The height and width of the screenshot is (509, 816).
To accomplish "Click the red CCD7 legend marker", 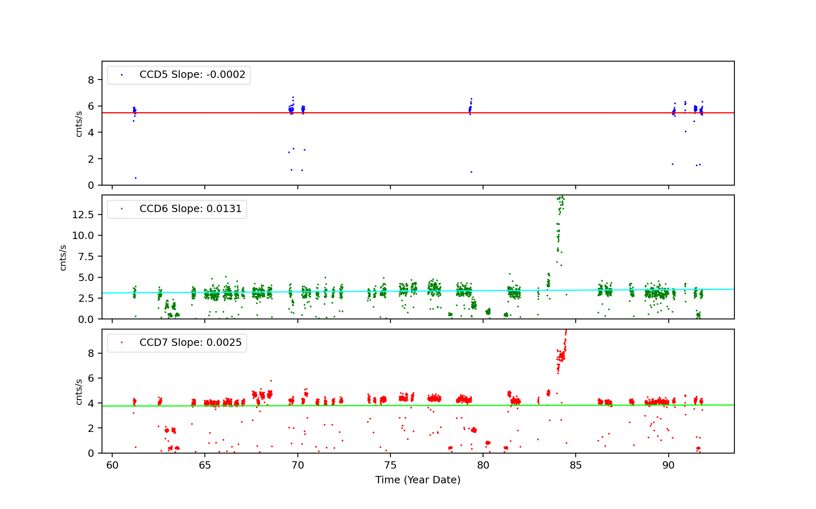I will click(x=122, y=343).
